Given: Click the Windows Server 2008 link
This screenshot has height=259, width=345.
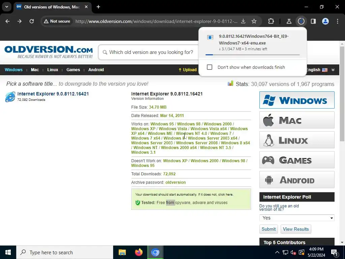Looking at the screenshot, I should [197, 143].
